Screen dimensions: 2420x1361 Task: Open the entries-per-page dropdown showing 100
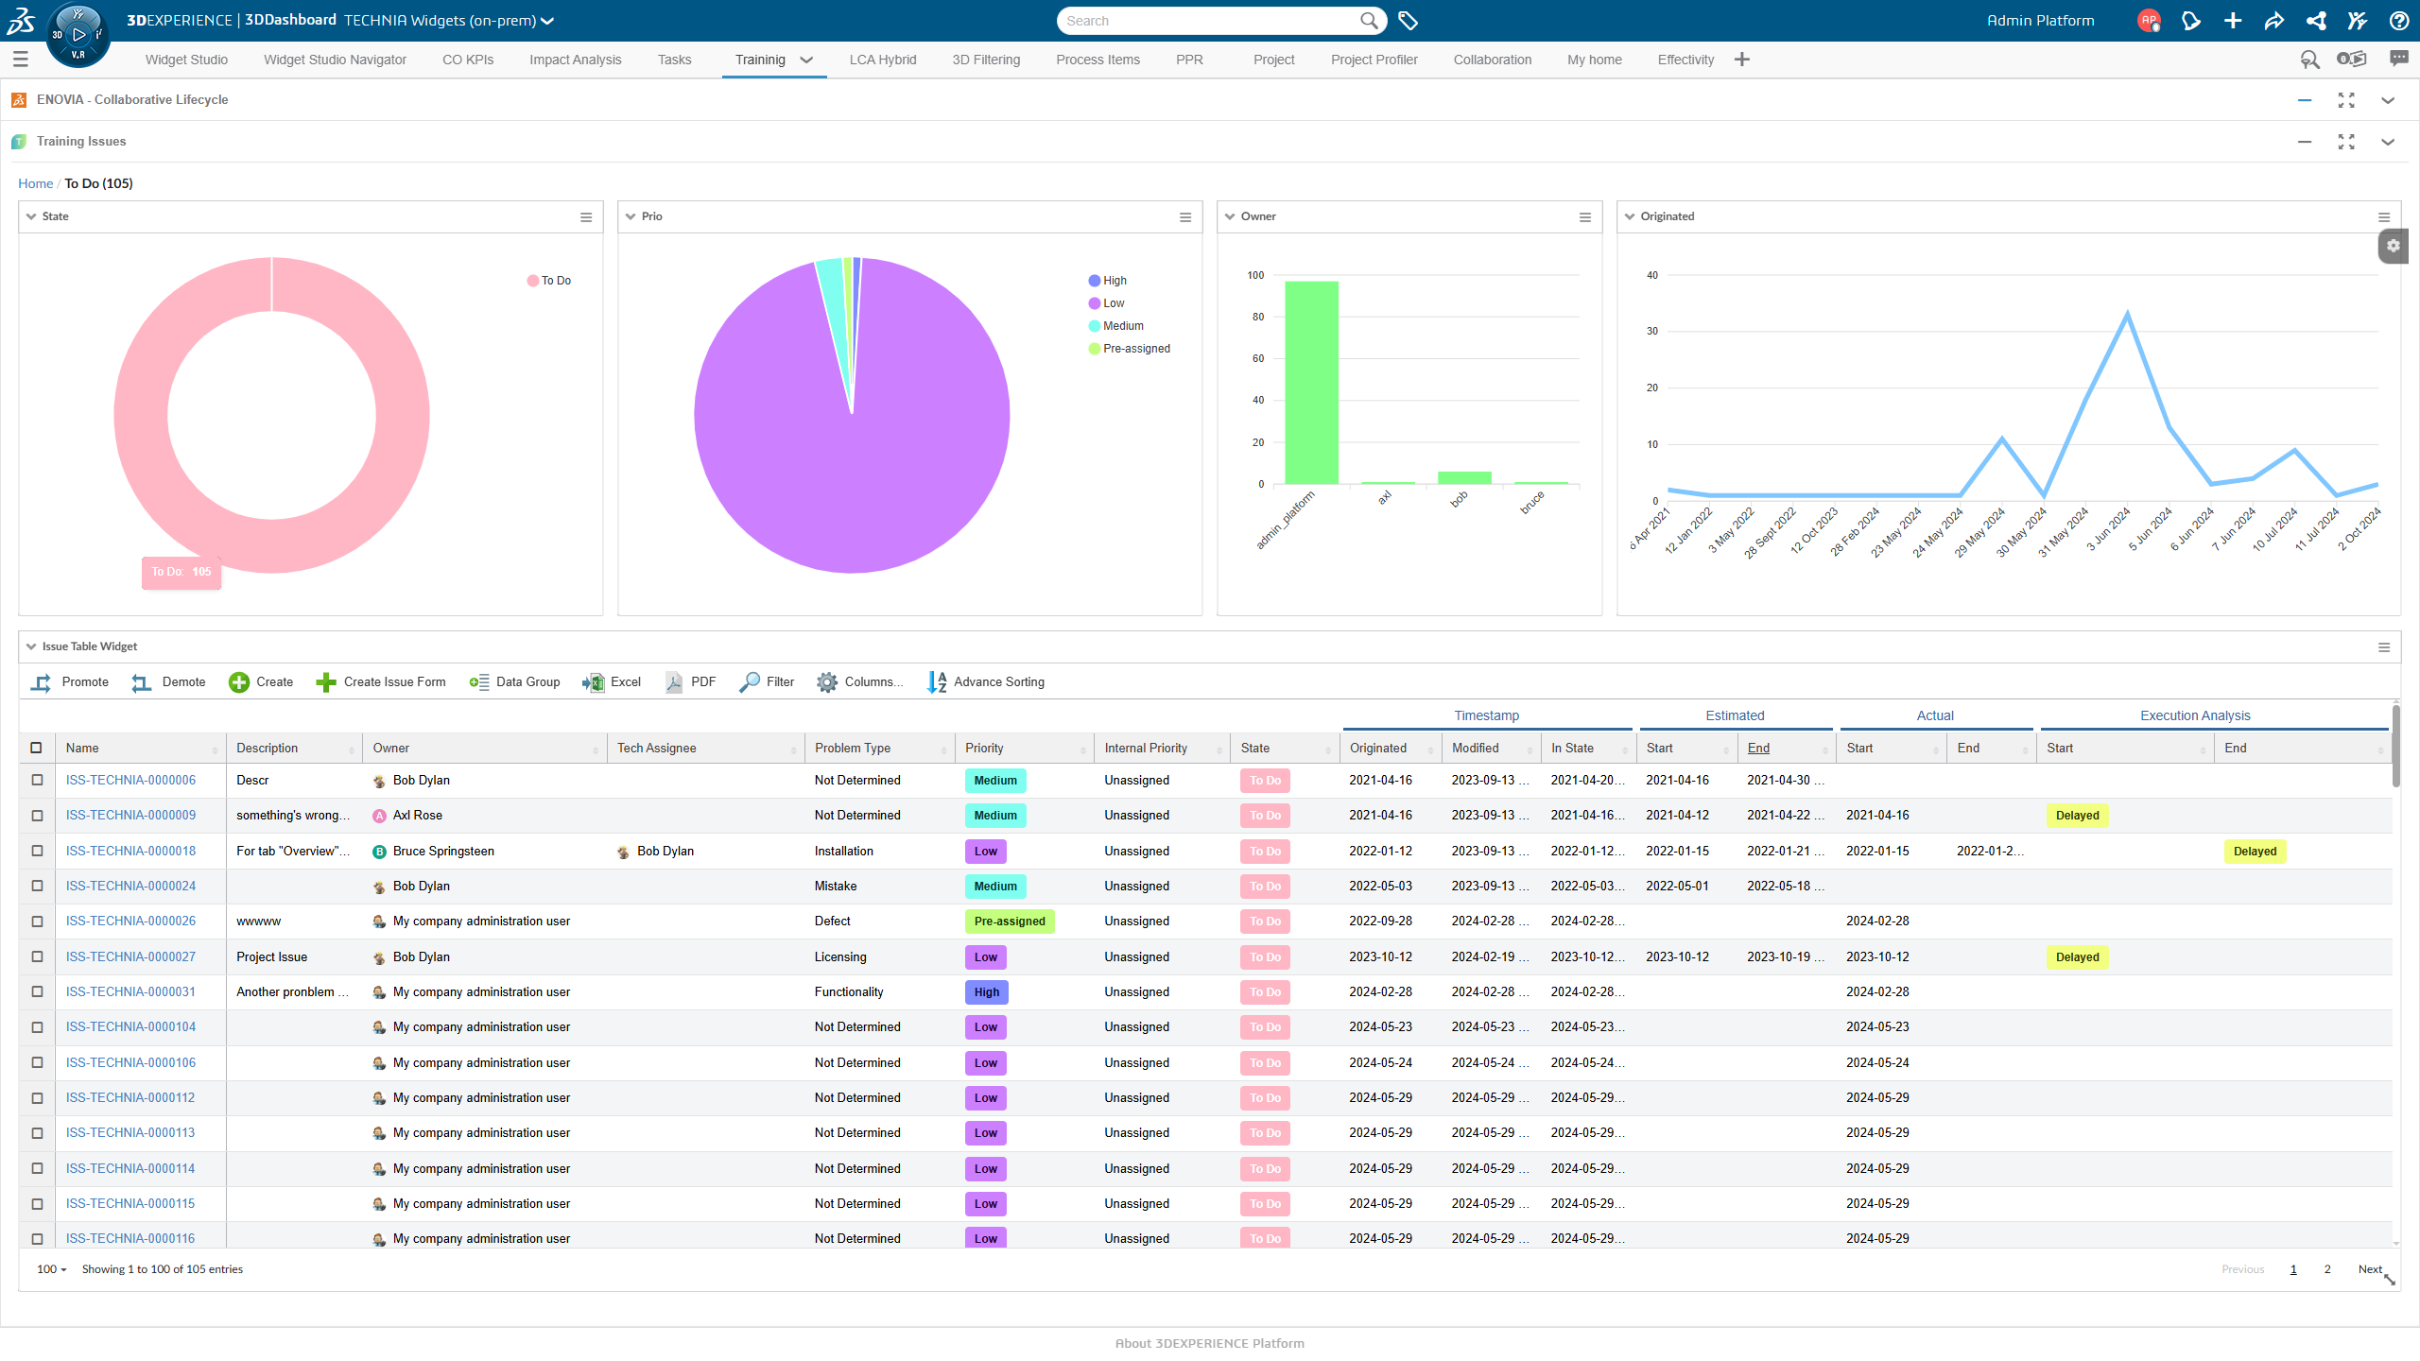click(x=49, y=1269)
